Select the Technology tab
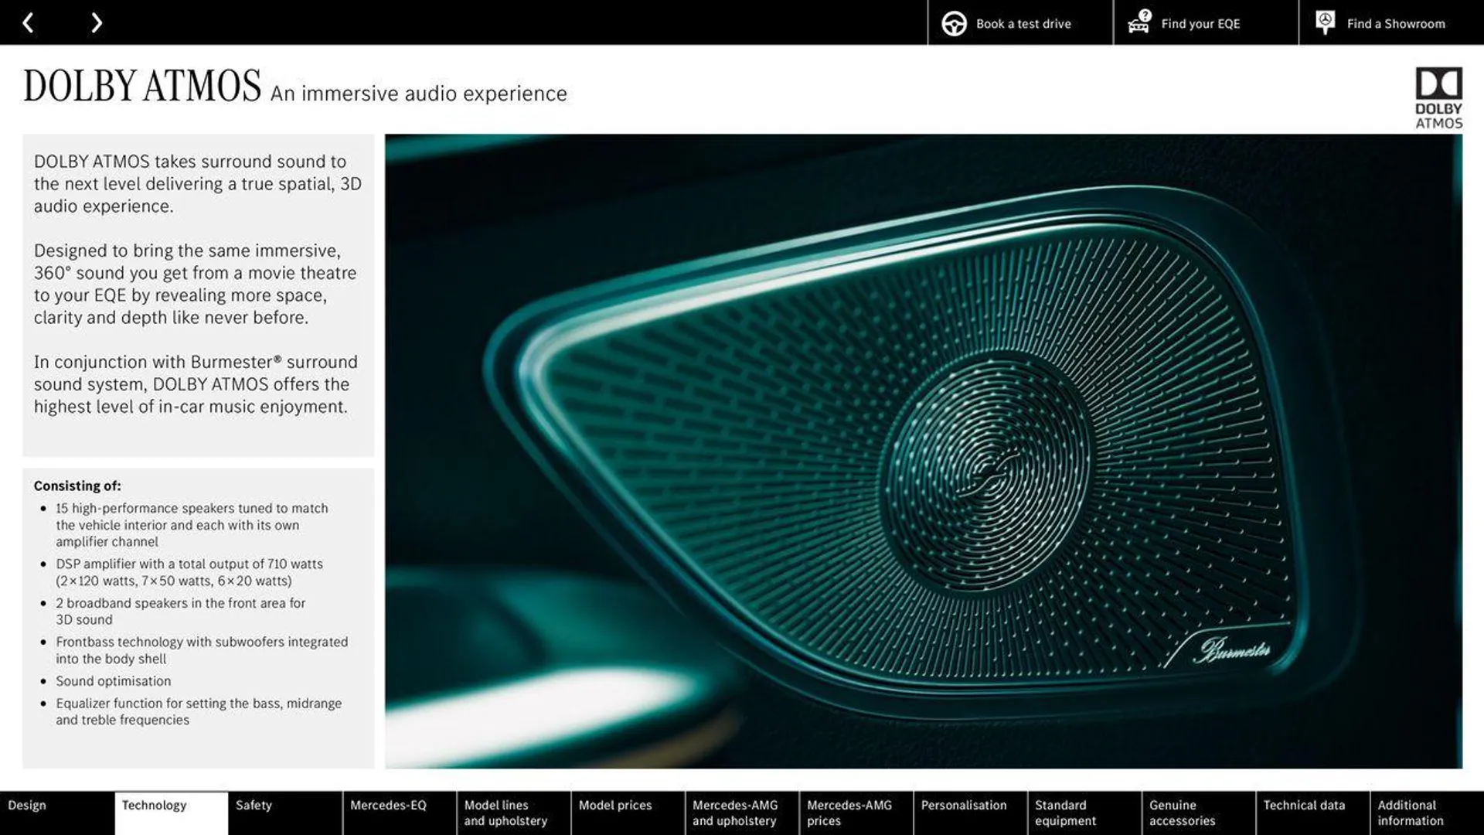This screenshot has height=835, width=1484. tap(172, 813)
